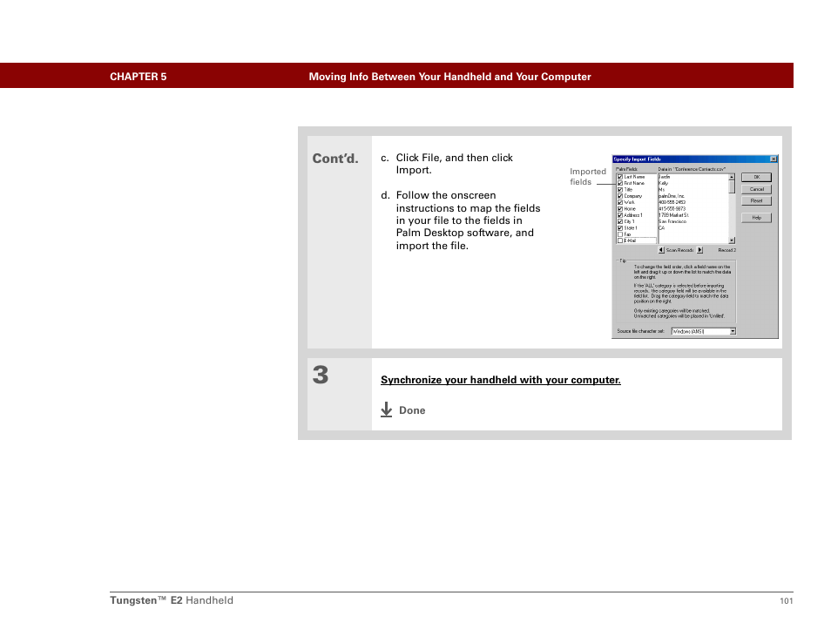
Task: Click the Done down-arrow icon
Action: pyautogui.click(x=387, y=409)
